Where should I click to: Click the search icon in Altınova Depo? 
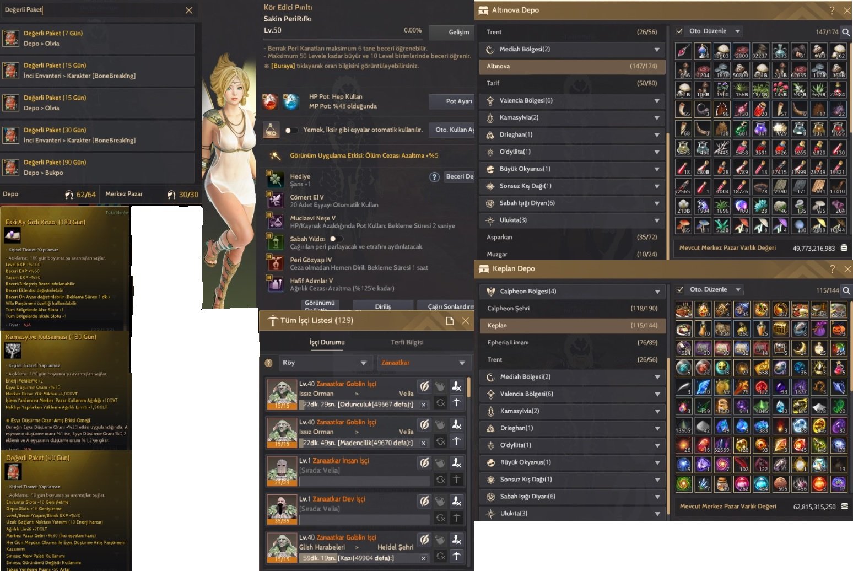pos(846,32)
